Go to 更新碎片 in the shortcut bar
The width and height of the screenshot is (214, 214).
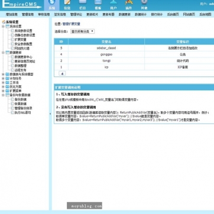tap(92, 14)
